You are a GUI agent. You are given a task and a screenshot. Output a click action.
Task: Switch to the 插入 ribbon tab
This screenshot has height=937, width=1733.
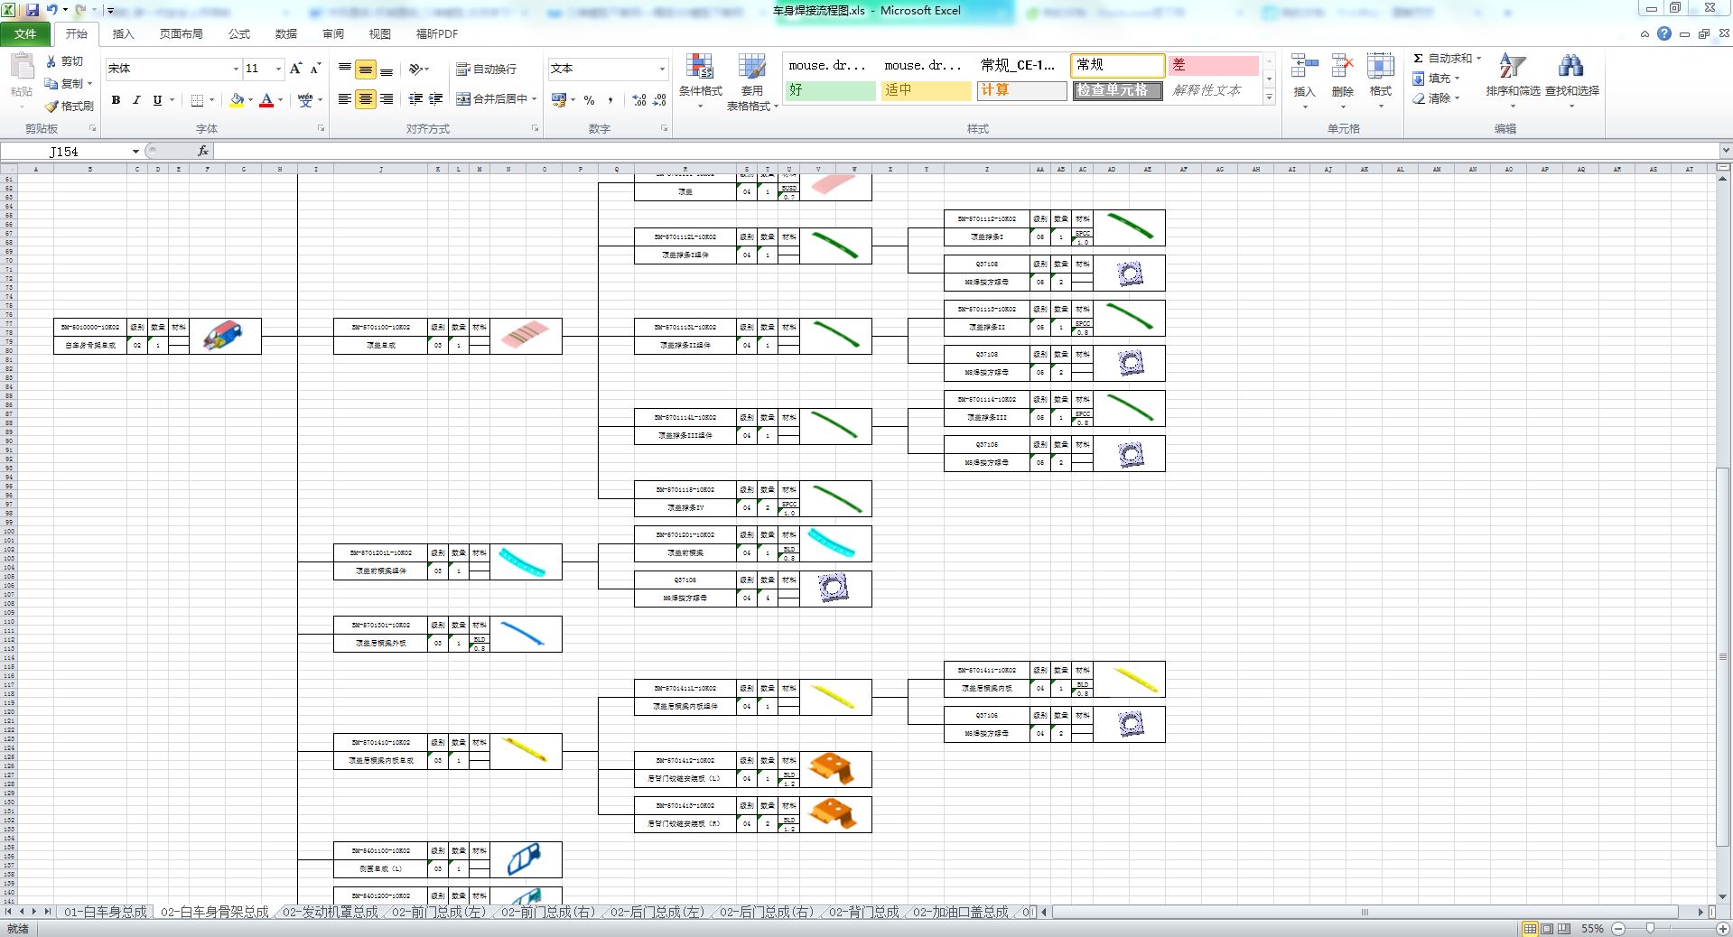123,33
